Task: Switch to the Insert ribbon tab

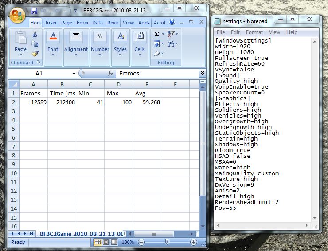Action: pyautogui.click(x=51, y=23)
